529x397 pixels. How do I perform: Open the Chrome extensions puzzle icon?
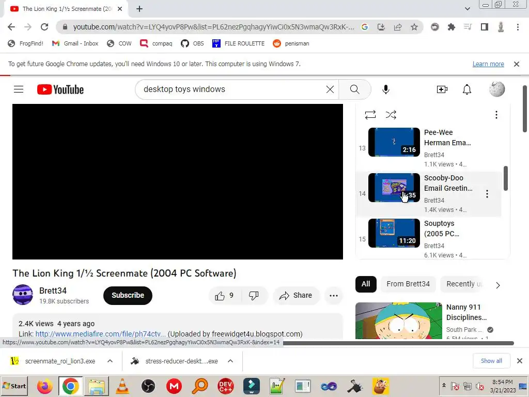pyautogui.click(x=451, y=27)
